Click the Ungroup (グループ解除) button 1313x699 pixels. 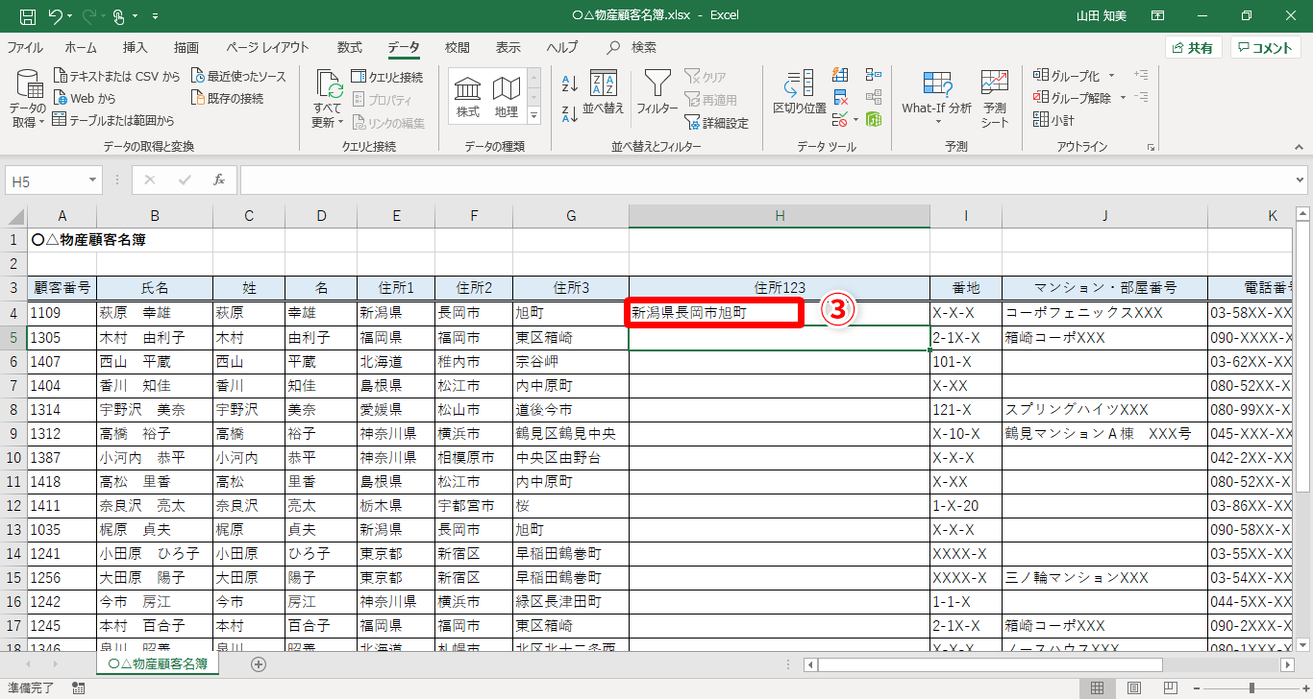coord(1073,98)
